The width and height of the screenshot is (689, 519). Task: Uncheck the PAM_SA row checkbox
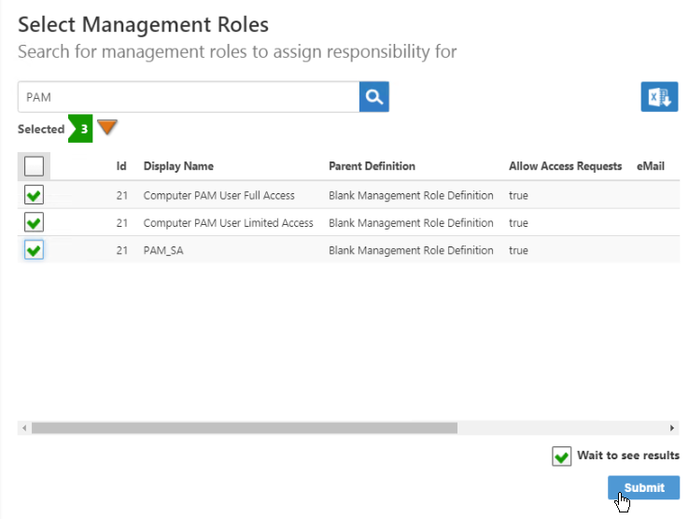tap(34, 250)
